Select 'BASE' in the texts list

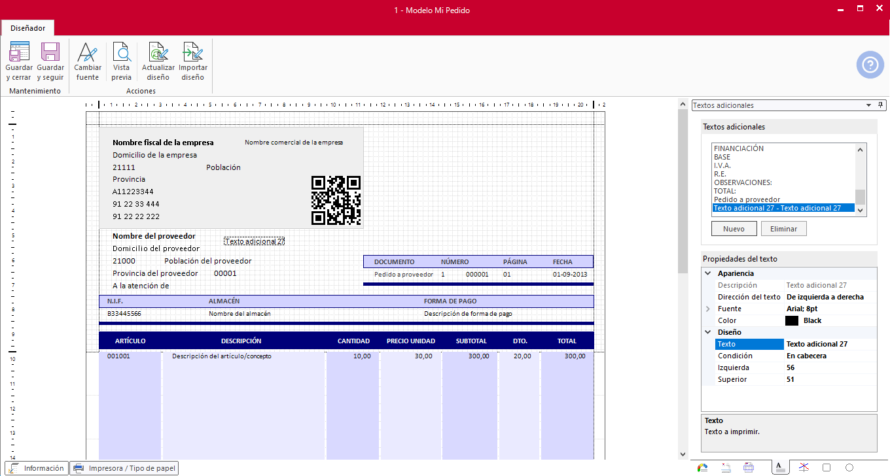(x=722, y=157)
